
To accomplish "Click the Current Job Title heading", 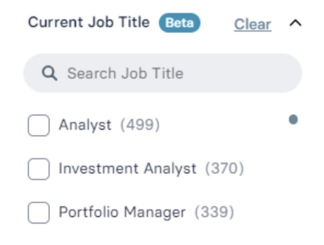I will 89,22.
